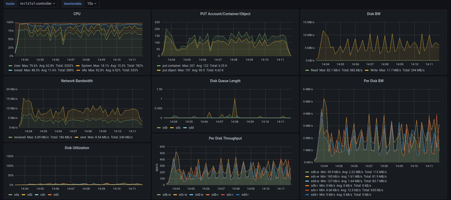This screenshot has width=451, height=200.
Task: Click the sdc color marker in Disk Queue Length
Action: (172, 128)
